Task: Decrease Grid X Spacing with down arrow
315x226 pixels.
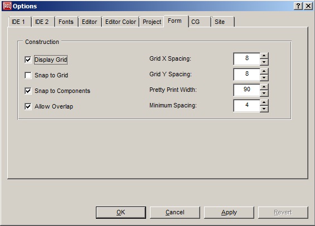Action: click(264, 62)
